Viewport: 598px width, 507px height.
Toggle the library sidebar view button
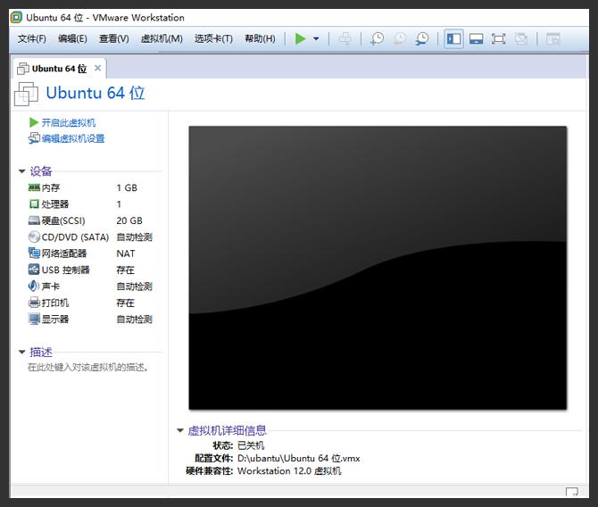[x=453, y=38]
